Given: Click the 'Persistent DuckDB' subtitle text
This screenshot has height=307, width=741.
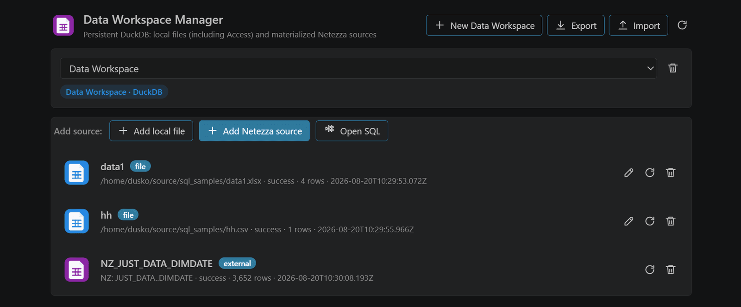Looking at the screenshot, I should (x=230, y=35).
